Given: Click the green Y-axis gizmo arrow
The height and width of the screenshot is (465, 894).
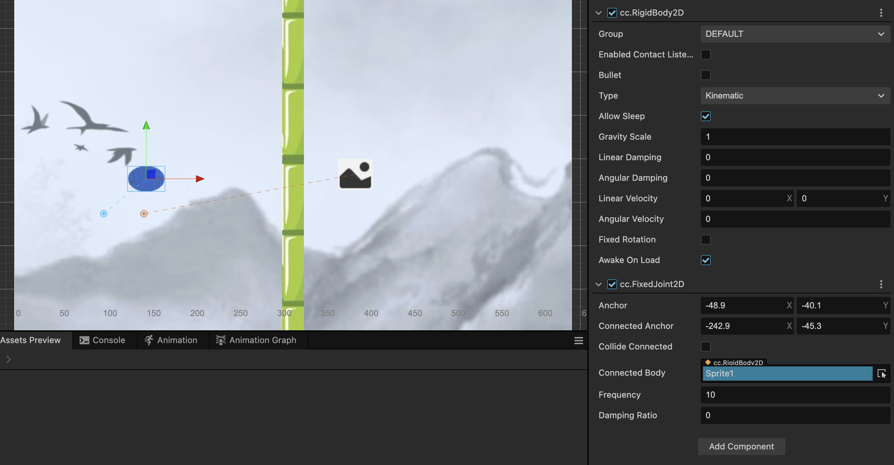Looking at the screenshot, I should pos(146,125).
